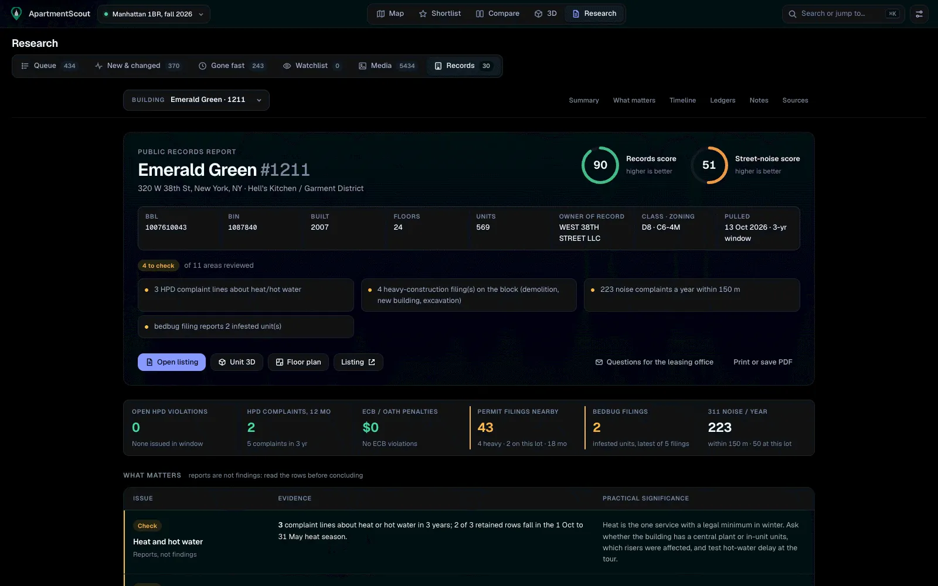Click the Permit filings nearby 43 stat
This screenshot has width=938, height=586.
525,428
